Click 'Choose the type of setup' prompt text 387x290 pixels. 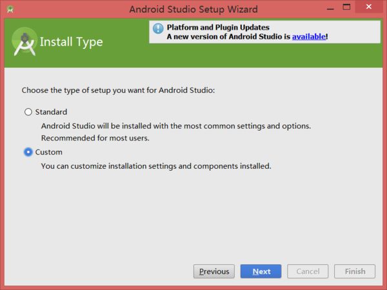118,90
